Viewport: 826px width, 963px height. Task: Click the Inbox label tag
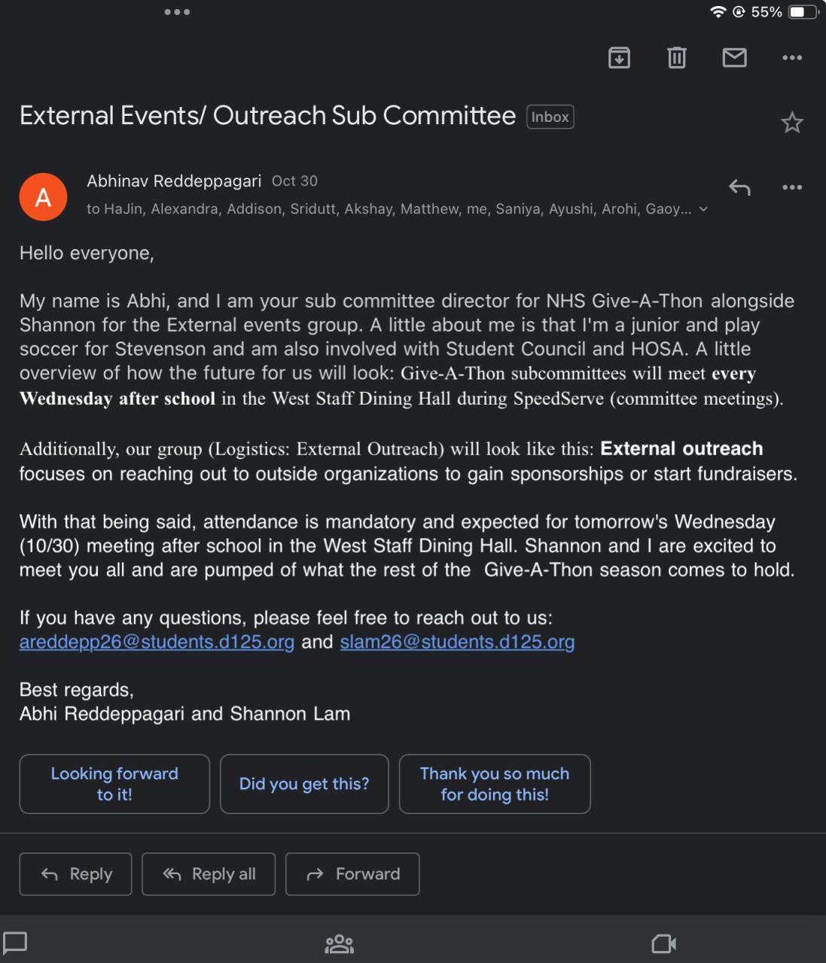click(550, 117)
